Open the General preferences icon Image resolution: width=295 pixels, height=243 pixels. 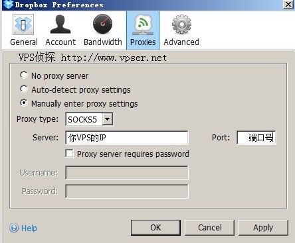pyautogui.click(x=23, y=24)
